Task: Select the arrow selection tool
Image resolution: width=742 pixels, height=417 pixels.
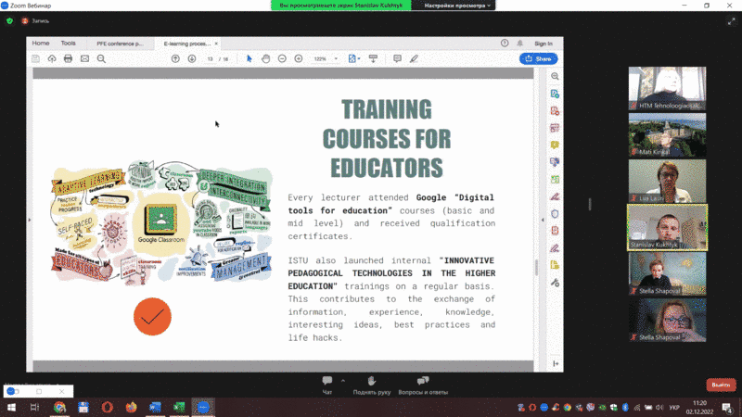Action: (x=249, y=58)
